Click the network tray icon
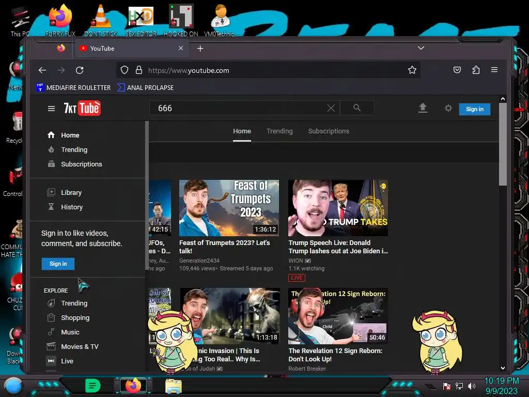The width and height of the screenshot is (529, 397). tap(459, 386)
